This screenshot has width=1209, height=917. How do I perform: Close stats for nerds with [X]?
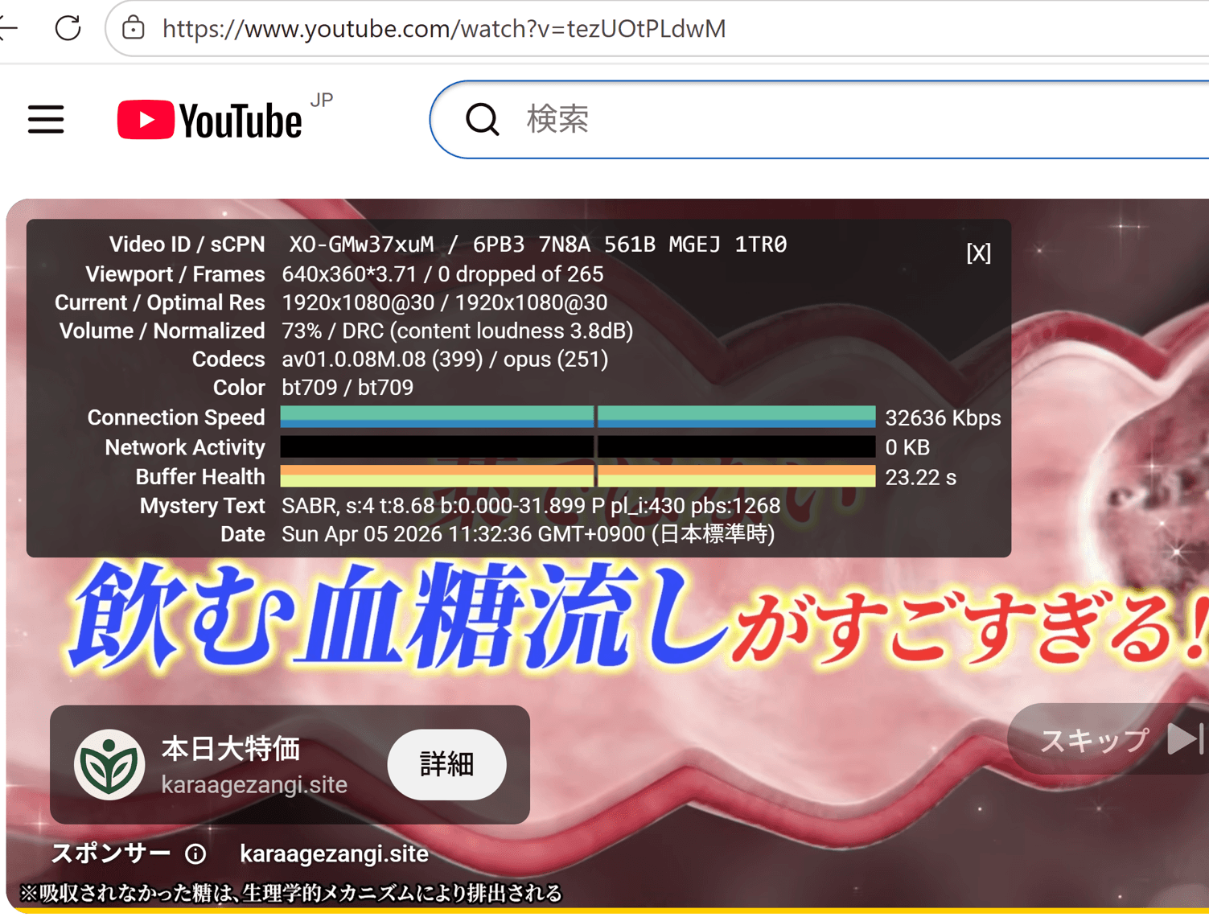(978, 253)
